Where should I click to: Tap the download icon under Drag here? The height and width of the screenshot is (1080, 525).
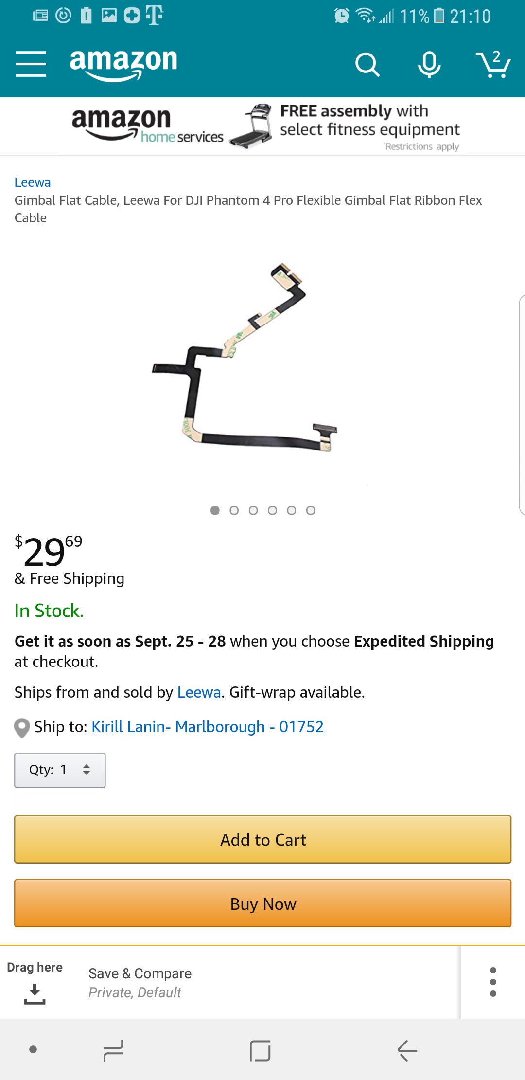[35, 994]
